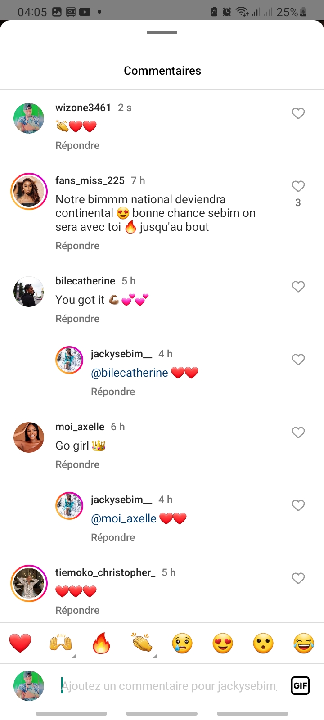The width and height of the screenshot is (324, 720).
Task: Focus the add a comment text field
Action: coord(169,686)
